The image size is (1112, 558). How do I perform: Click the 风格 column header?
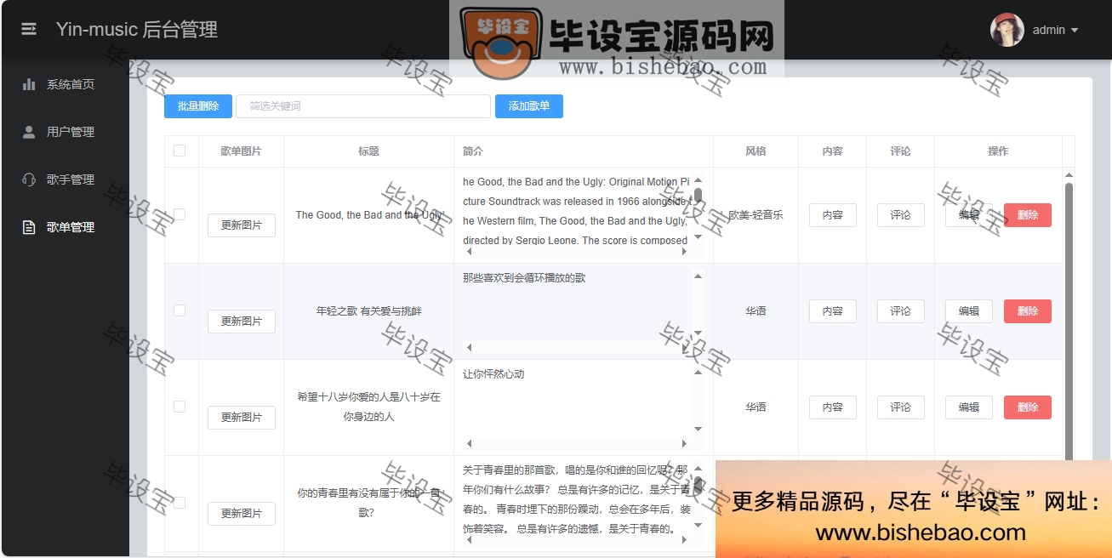tap(756, 151)
